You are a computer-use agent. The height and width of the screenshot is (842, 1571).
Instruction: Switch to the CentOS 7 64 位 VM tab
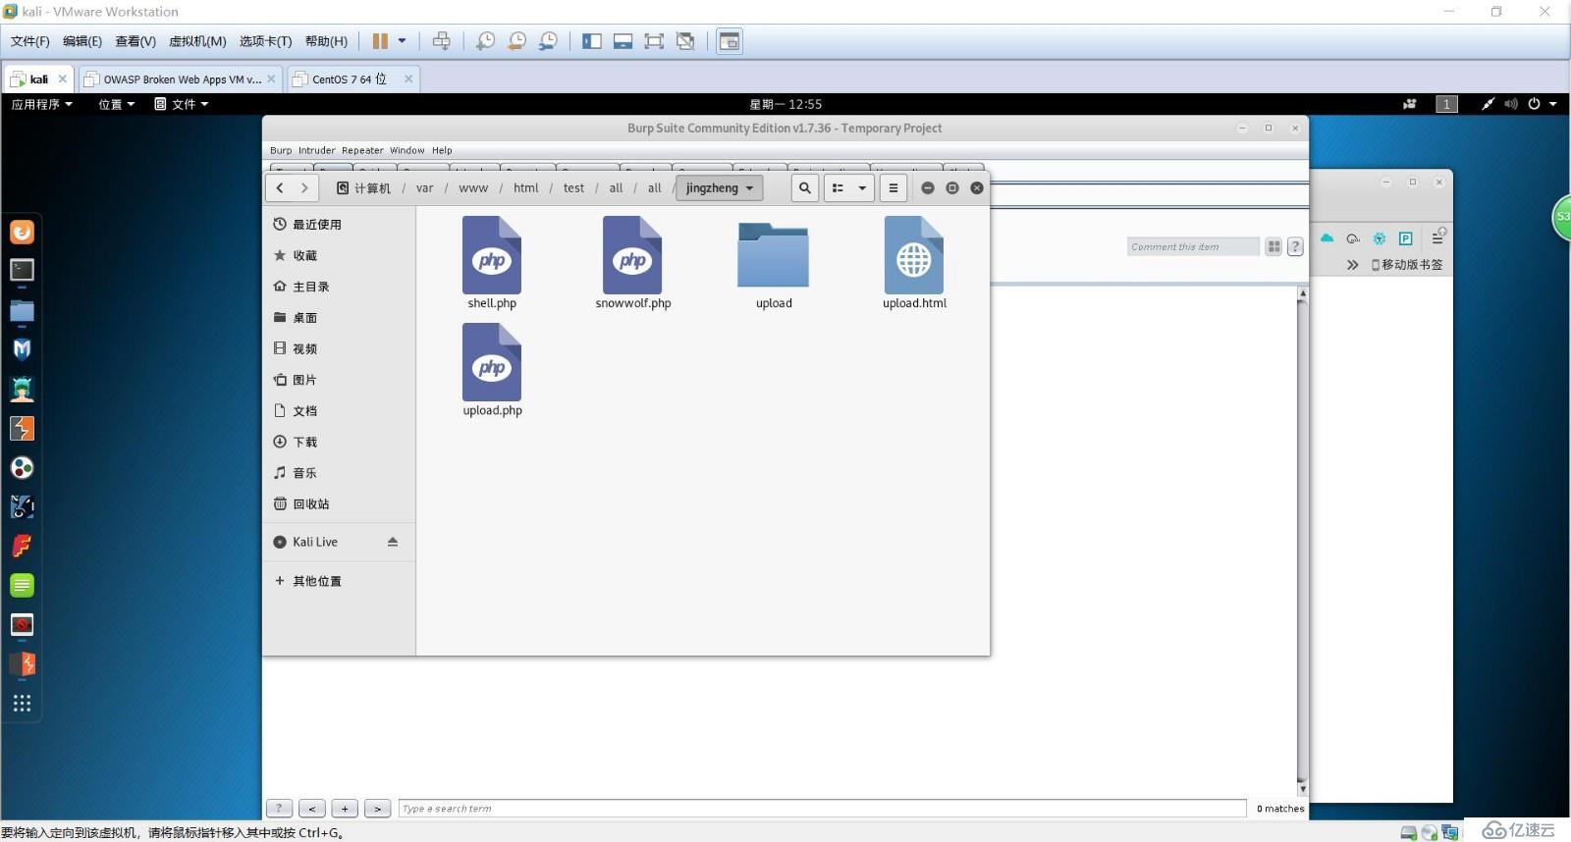(x=352, y=79)
